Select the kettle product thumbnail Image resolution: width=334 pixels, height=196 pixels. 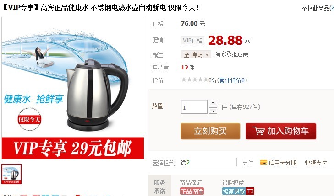click(x=11, y=174)
